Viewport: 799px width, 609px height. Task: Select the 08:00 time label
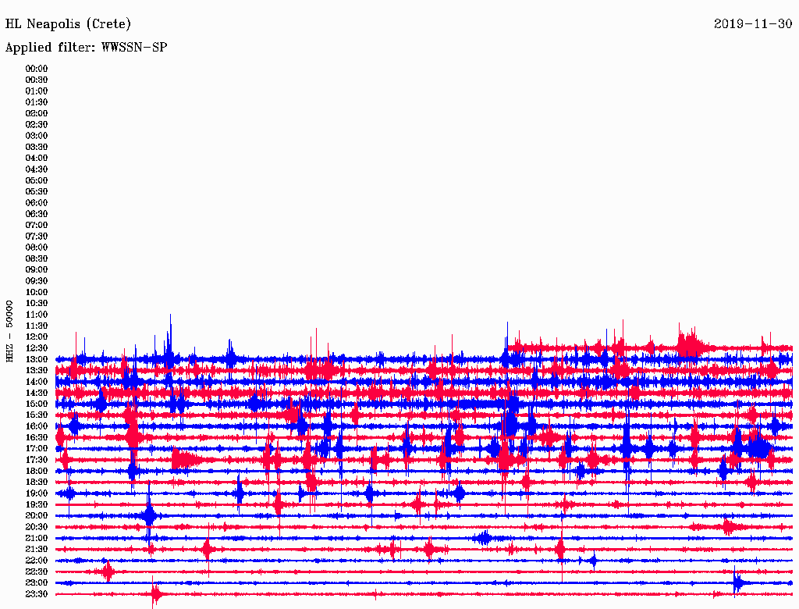click(x=37, y=248)
